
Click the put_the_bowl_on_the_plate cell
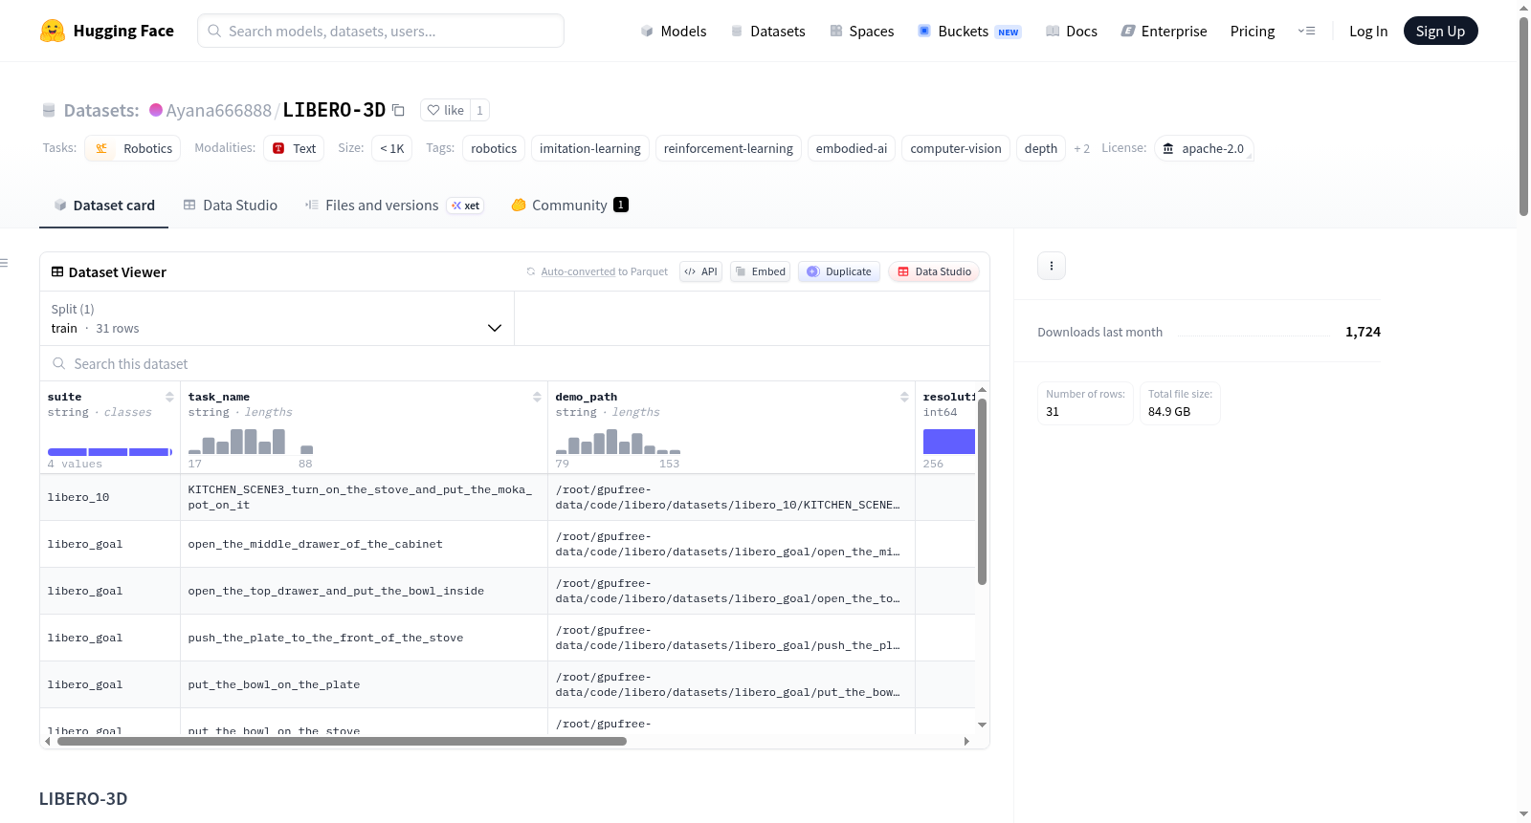364,684
